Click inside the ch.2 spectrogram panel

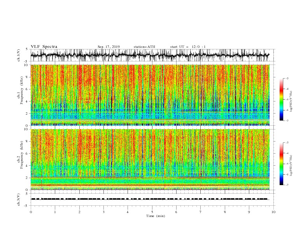click(150, 159)
